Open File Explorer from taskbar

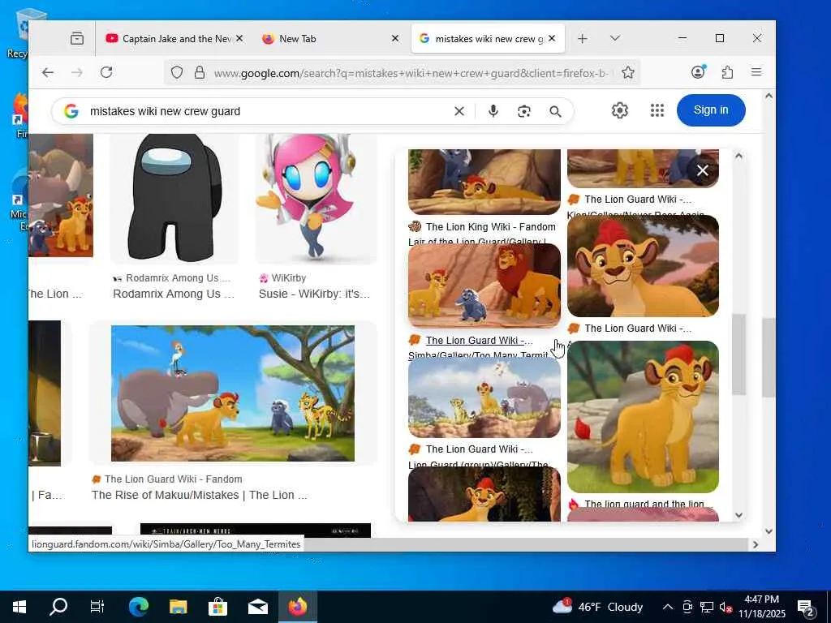click(x=178, y=607)
